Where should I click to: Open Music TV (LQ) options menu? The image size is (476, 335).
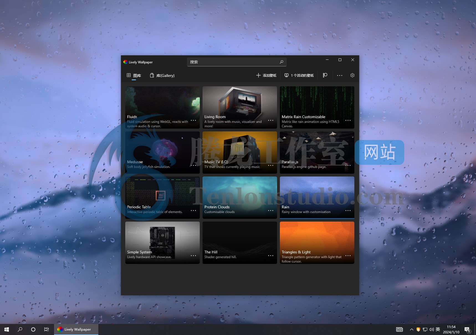pyautogui.click(x=271, y=166)
